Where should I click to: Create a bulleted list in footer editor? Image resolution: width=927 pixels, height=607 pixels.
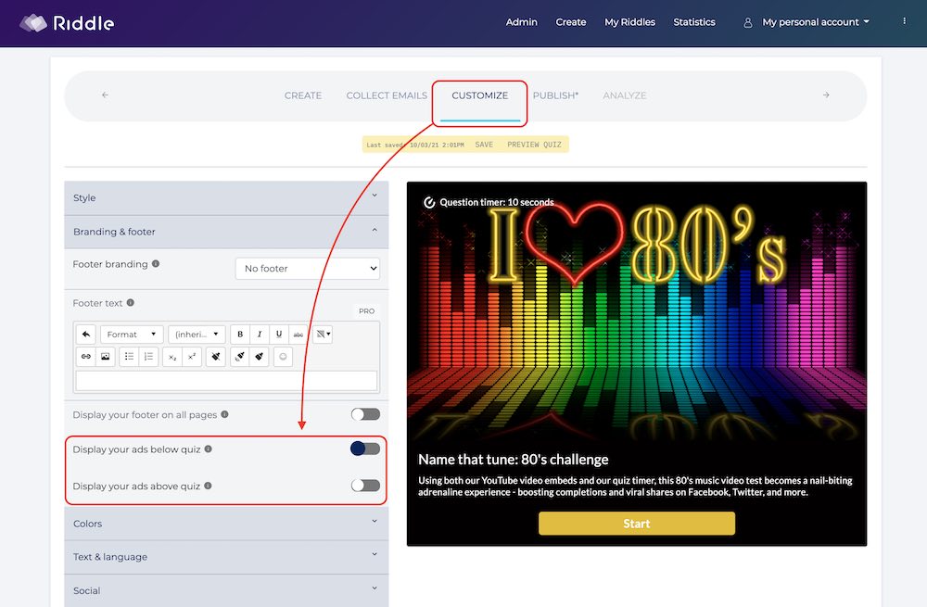click(129, 357)
